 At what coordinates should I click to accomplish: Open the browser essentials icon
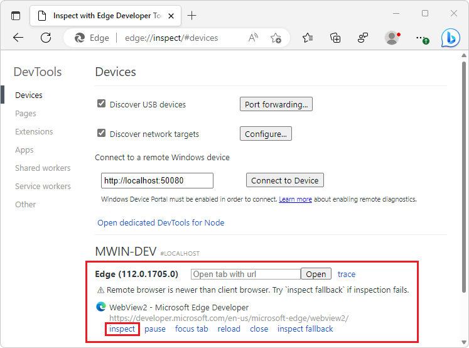[x=362, y=38]
